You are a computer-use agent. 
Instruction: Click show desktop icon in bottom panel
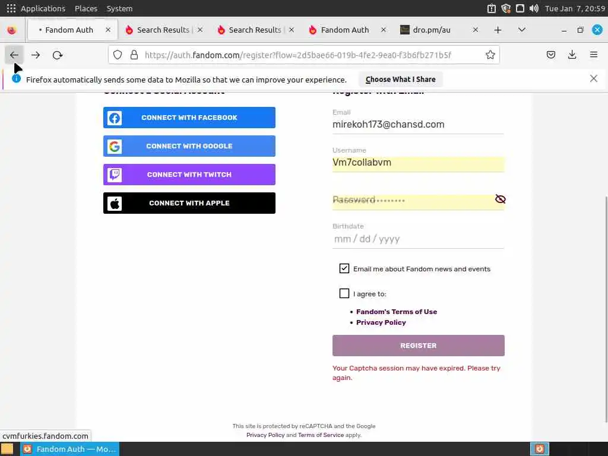[x=7, y=449]
